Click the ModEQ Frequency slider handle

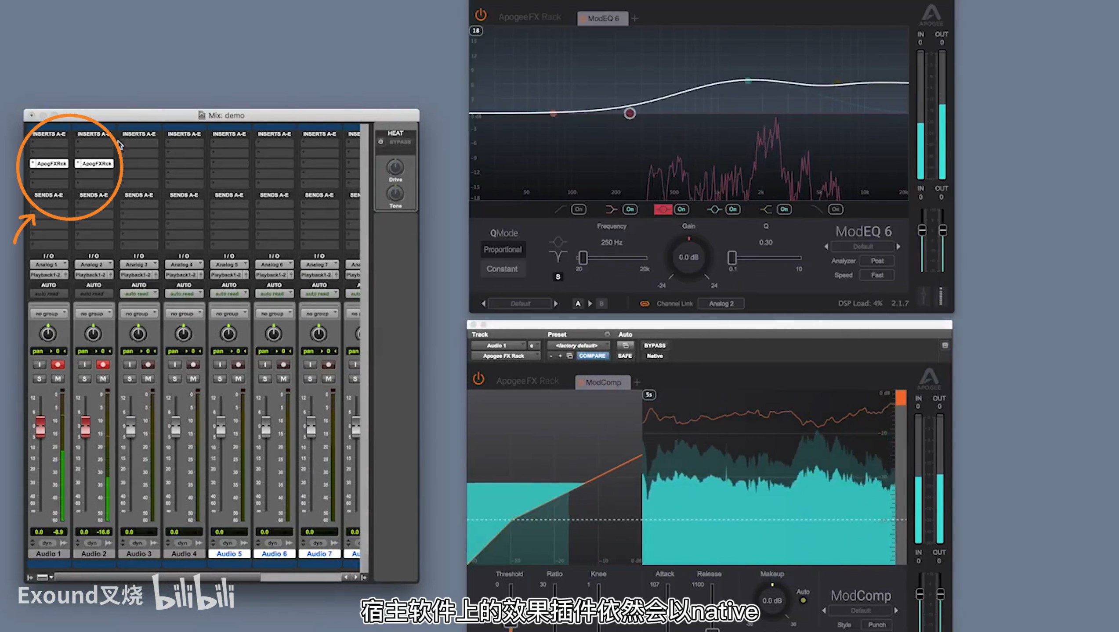point(583,258)
